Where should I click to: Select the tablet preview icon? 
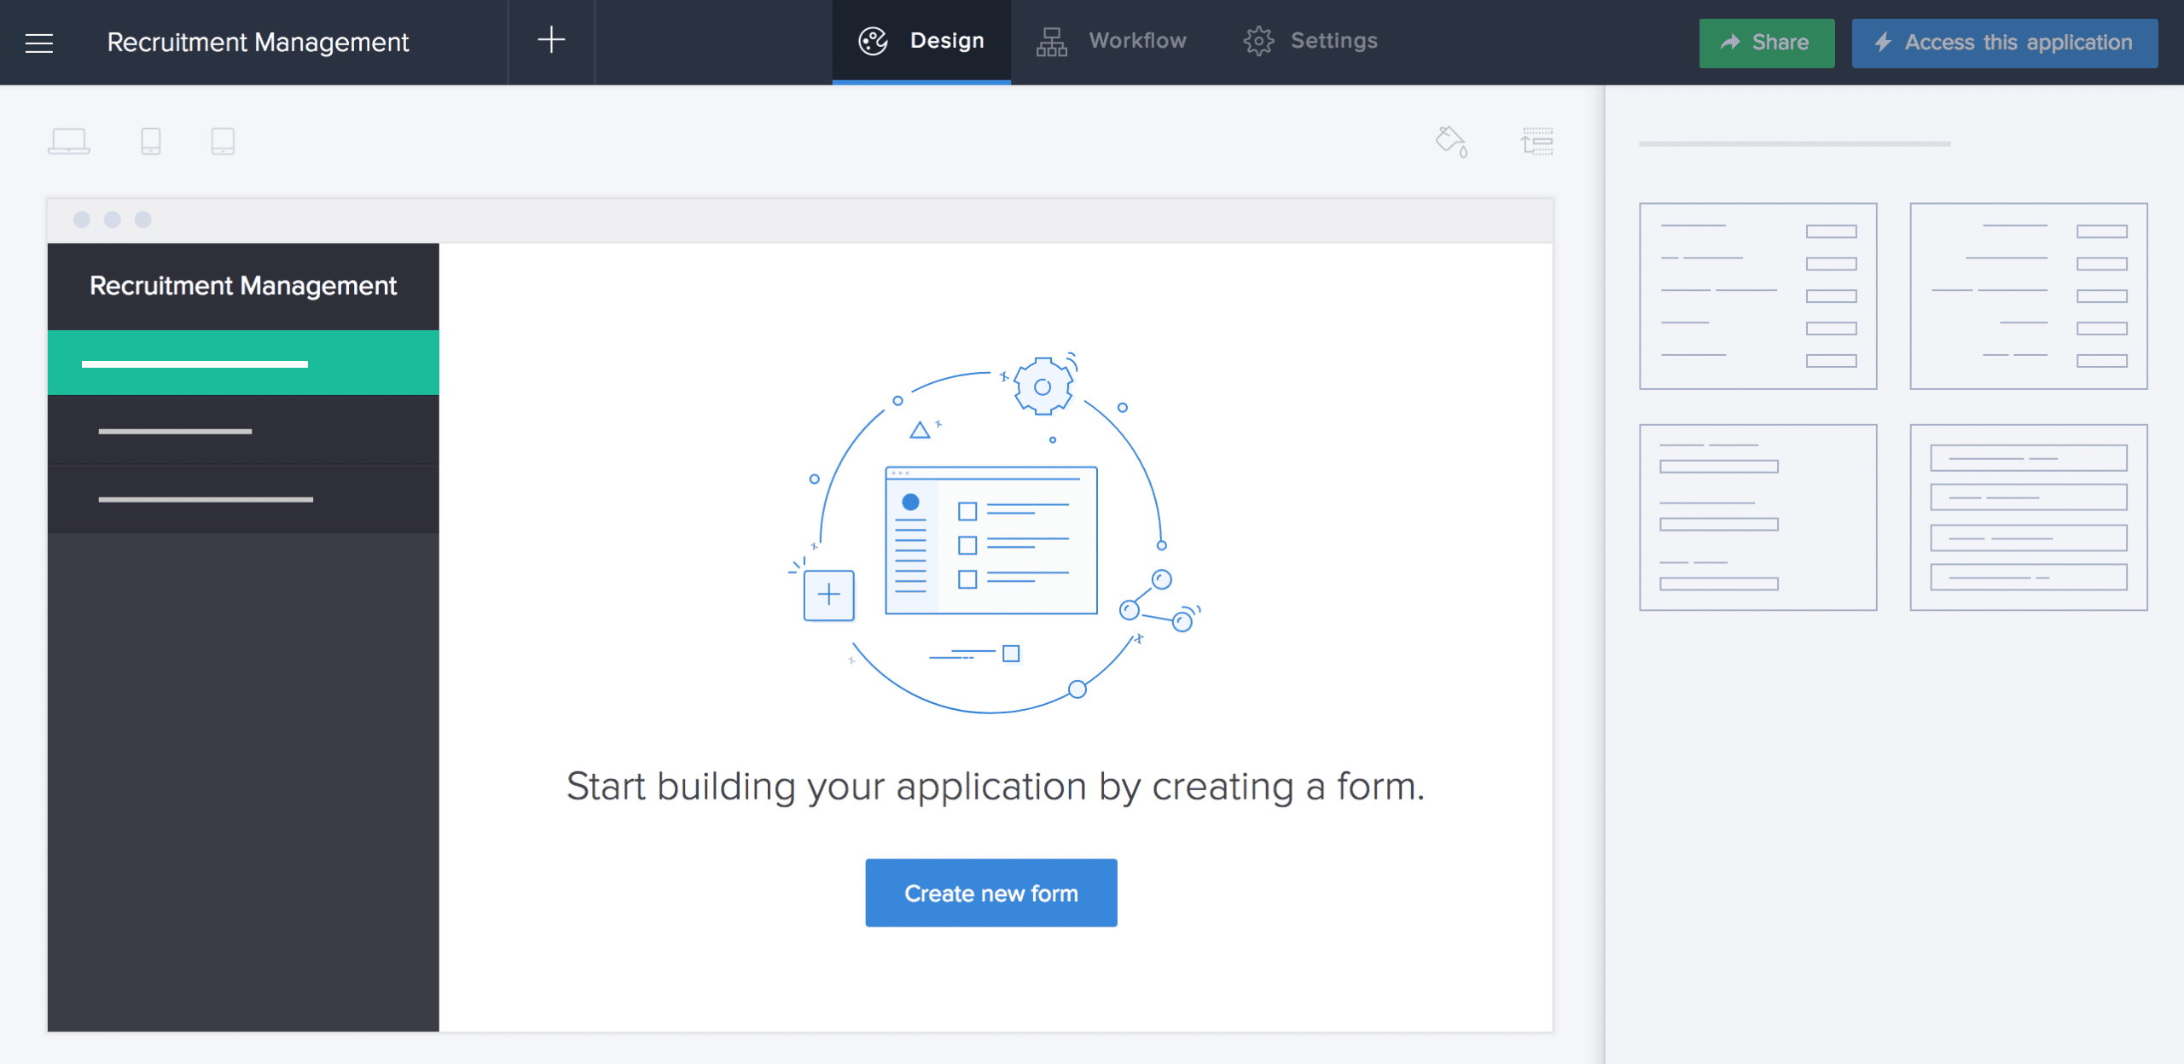(x=223, y=141)
